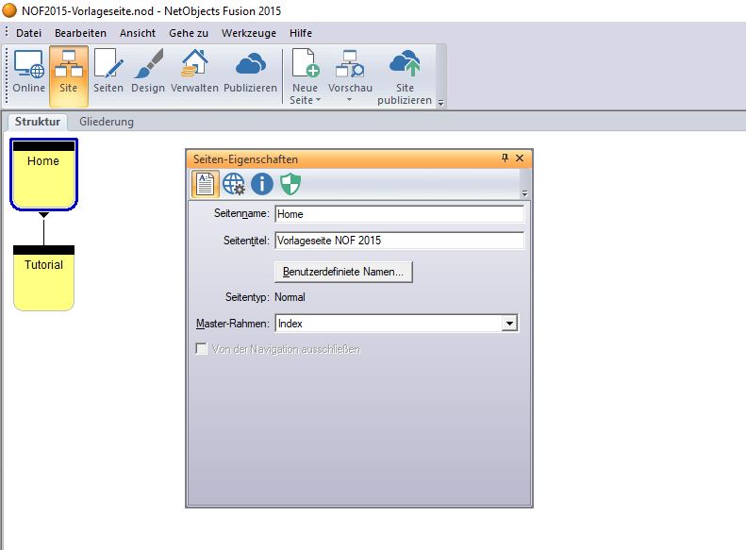The width and height of the screenshot is (746, 550).
Task: Open the Seiten page editor
Action: pyautogui.click(x=108, y=72)
